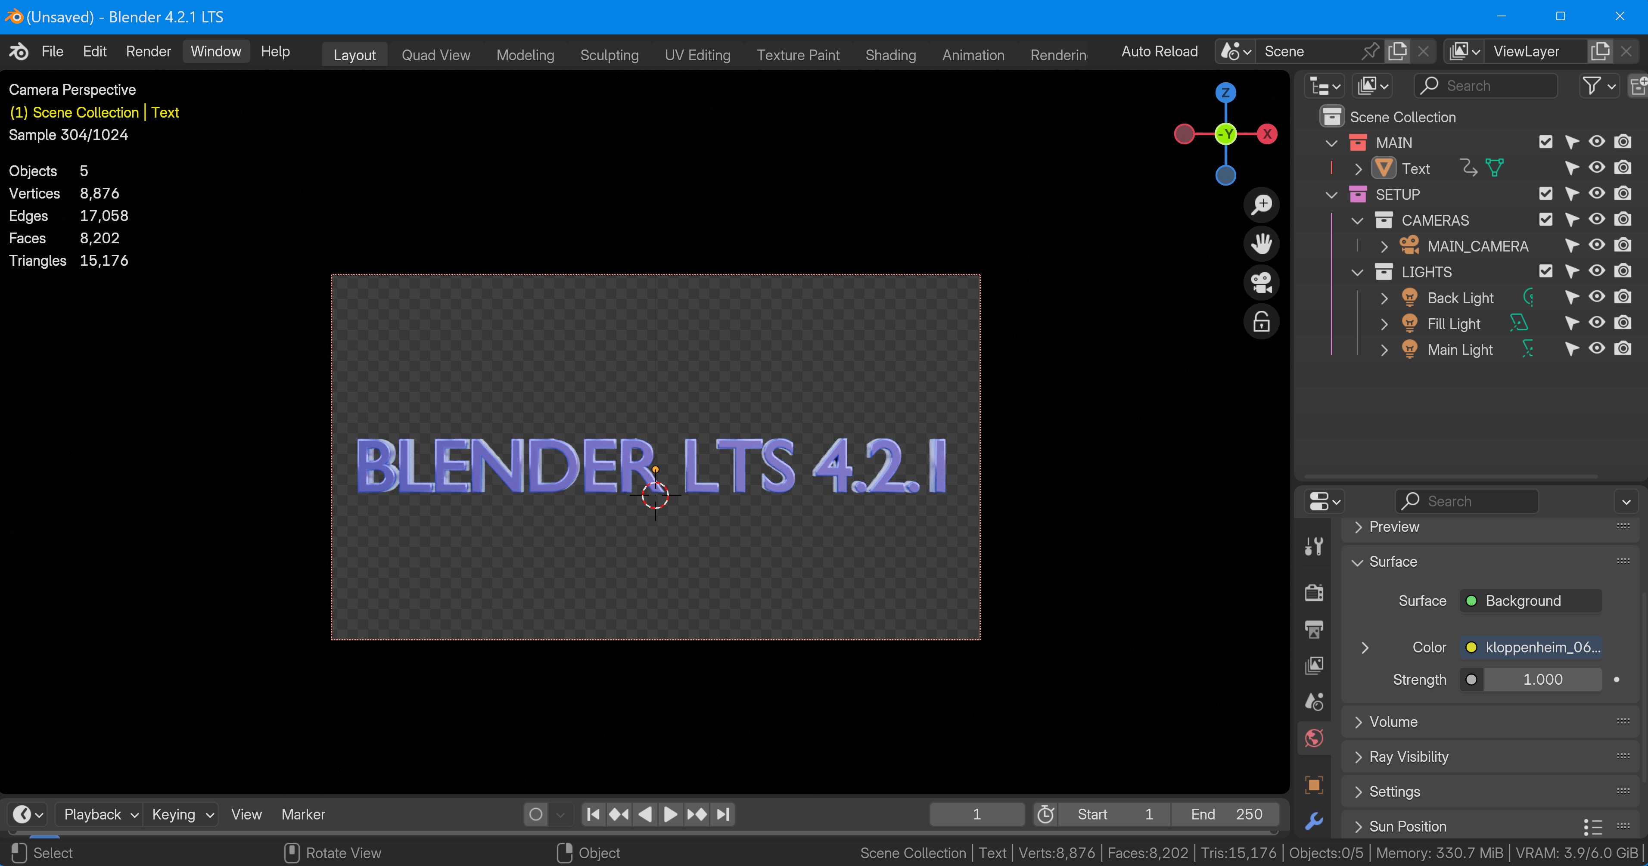Viewport: 1648px width, 866px height.
Task: Open the View Layer properties tab
Action: pos(1314,666)
